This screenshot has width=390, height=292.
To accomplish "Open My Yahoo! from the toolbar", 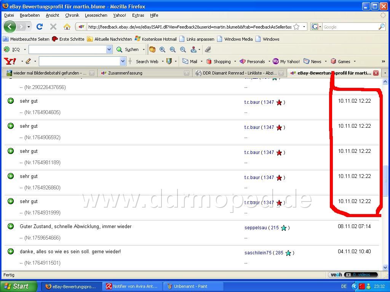I will (286, 61).
